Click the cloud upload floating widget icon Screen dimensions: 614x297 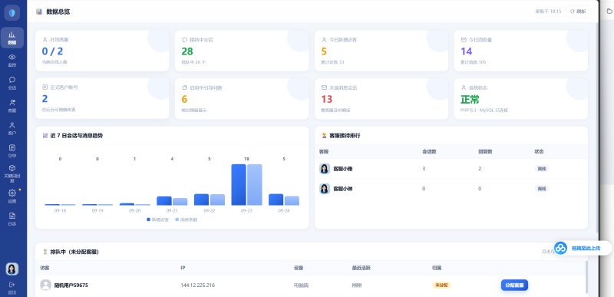(x=560, y=248)
